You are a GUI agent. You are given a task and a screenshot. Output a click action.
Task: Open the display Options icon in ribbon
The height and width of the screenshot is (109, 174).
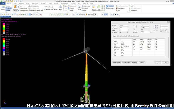3,8
